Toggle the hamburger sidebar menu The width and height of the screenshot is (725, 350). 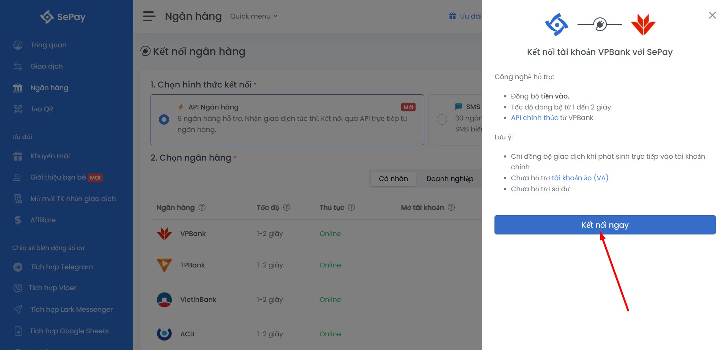[x=149, y=16]
